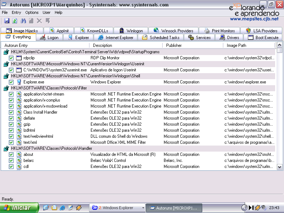Click the rdpclip entry window icon
284x213 pixels.
tap(19, 58)
